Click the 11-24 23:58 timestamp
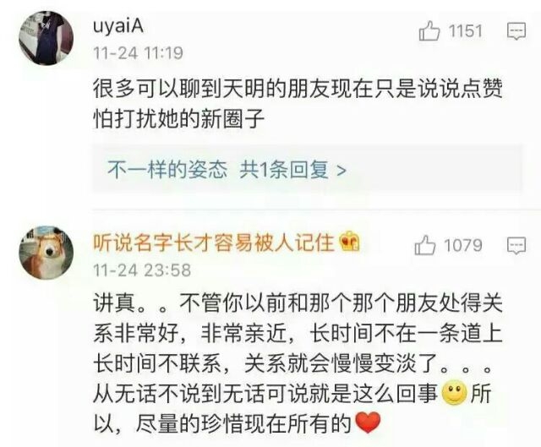541x447 pixels. (x=142, y=270)
